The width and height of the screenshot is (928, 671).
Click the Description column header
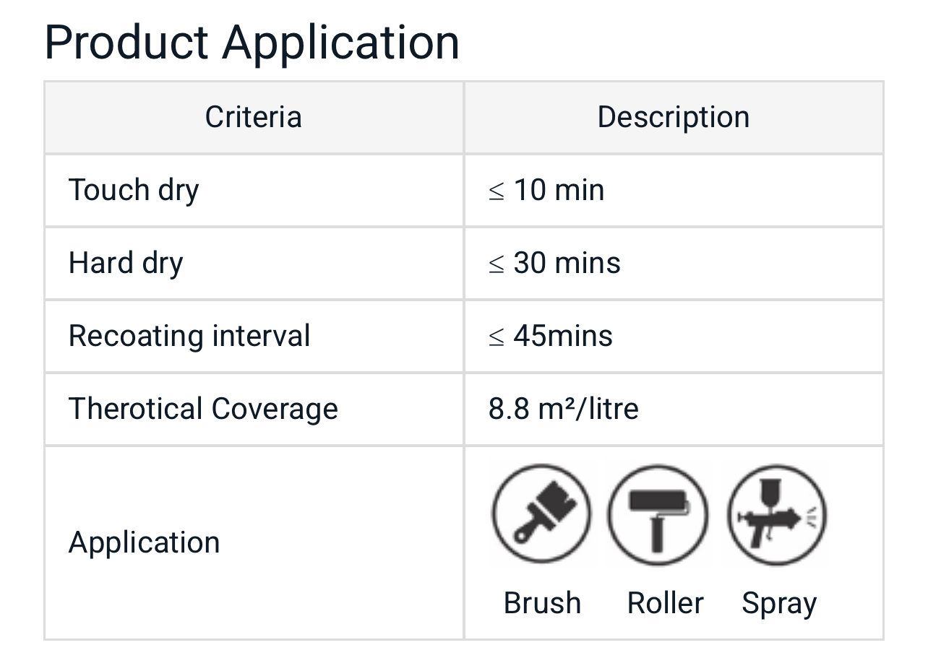(x=673, y=117)
